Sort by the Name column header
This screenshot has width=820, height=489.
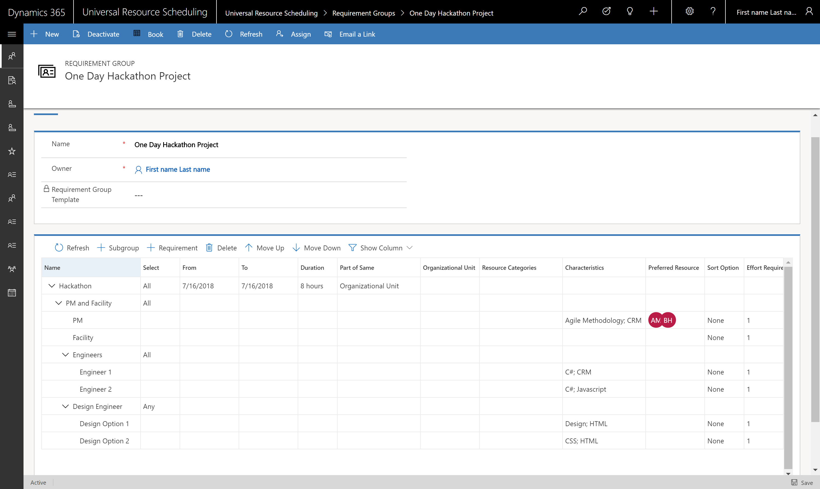click(91, 268)
